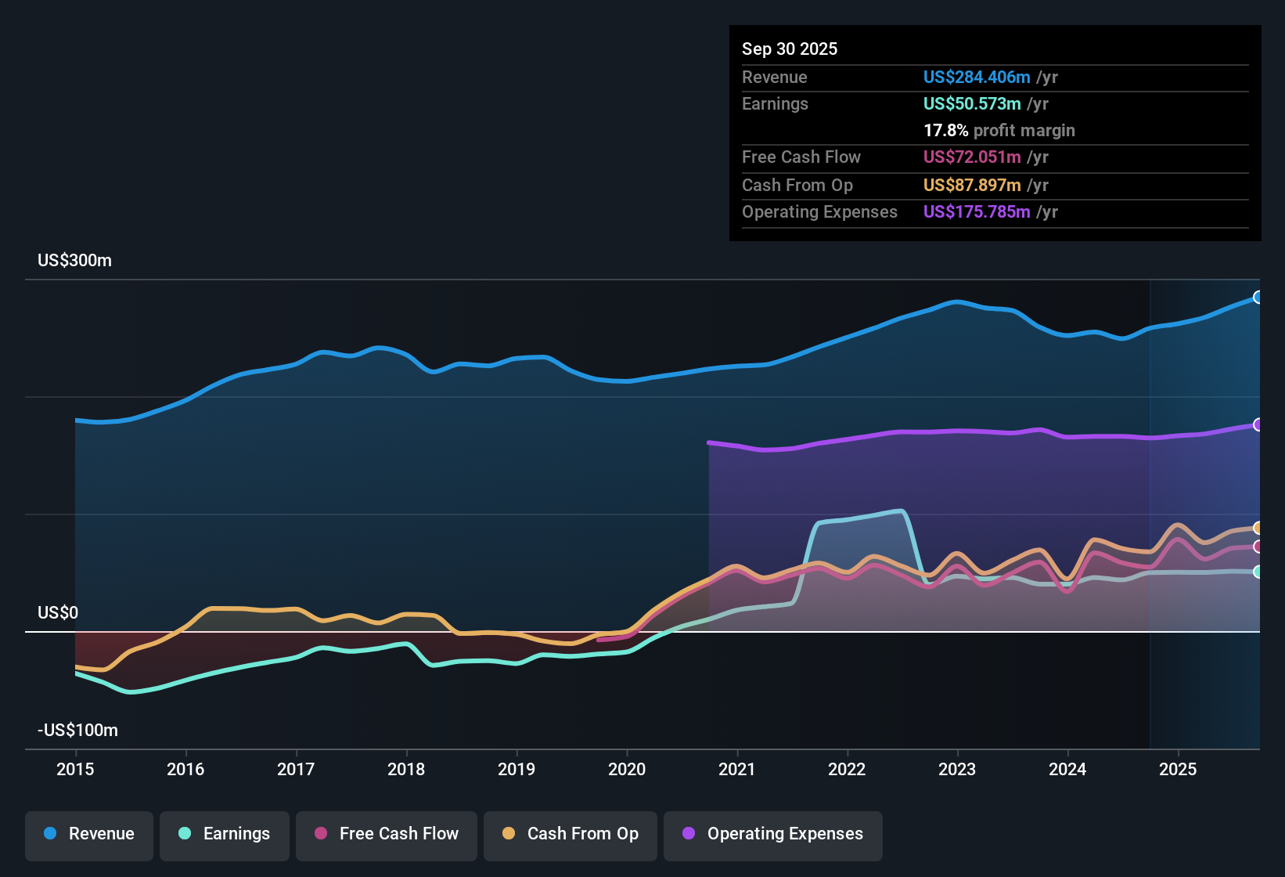
Task: Click the pink Free Cash Flow legend dot
Action: click(322, 834)
